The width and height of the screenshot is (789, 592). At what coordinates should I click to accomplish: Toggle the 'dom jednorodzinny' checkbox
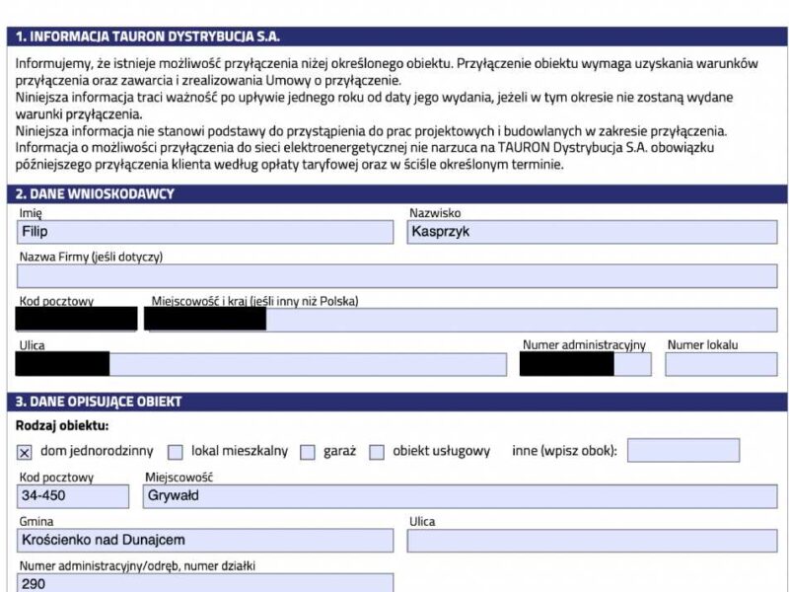[25, 452]
